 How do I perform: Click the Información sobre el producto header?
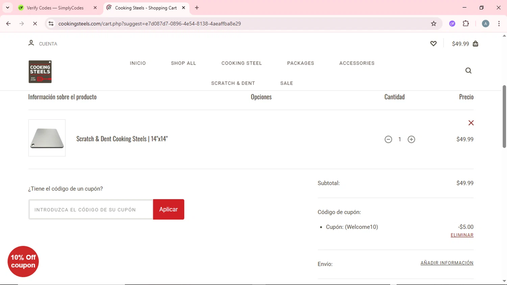(x=62, y=97)
